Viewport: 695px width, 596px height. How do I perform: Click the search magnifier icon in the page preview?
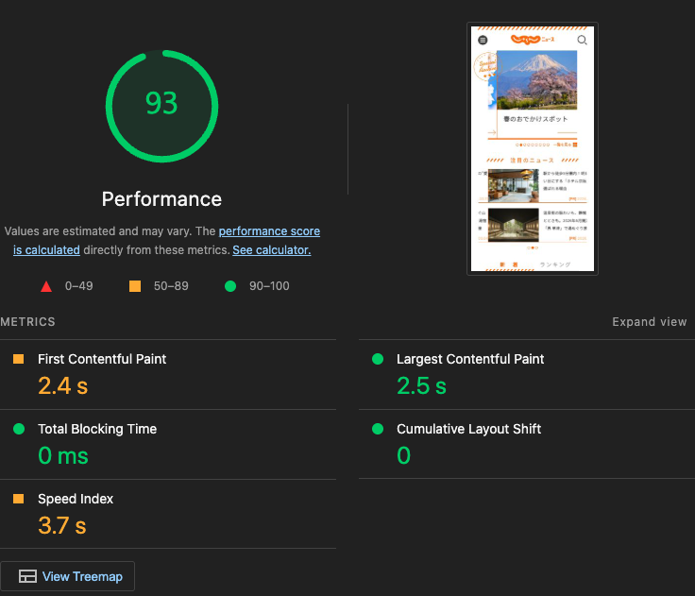582,40
